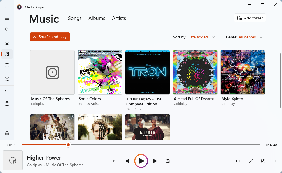Image resolution: width=282 pixels, height=173 pixels.
Task: Toggle repeat mode in playback controls
Action: click(168, 161)
